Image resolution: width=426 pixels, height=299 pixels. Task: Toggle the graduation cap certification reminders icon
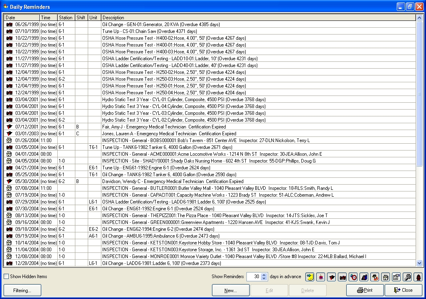point(331,277)
